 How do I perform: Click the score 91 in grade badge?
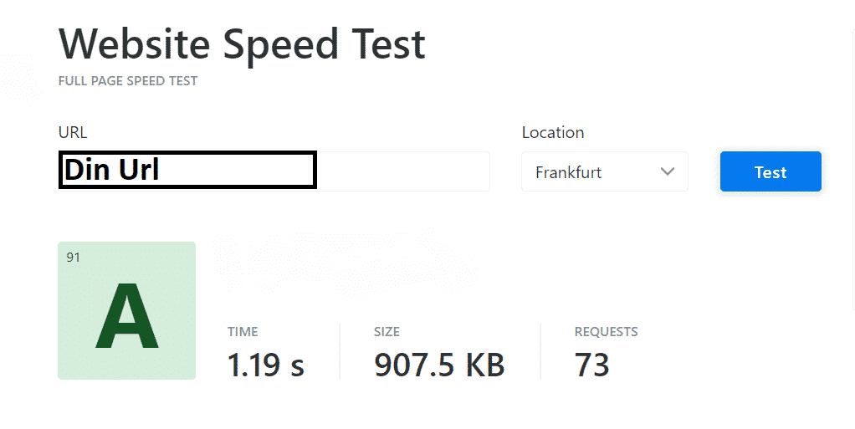click(73, 258)
